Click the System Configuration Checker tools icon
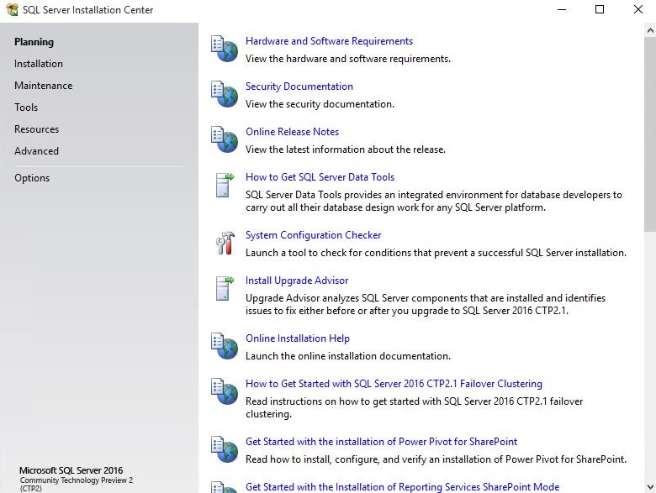 click(x=225, y=243)
